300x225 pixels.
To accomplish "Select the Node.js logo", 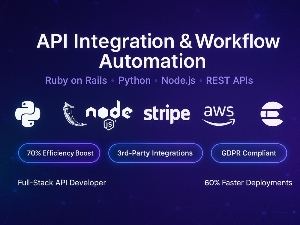I will click(x=109, y=115).
